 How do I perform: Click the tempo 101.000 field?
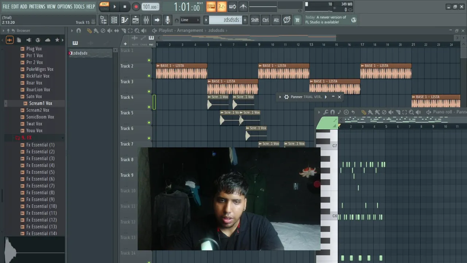coord(150,7)
